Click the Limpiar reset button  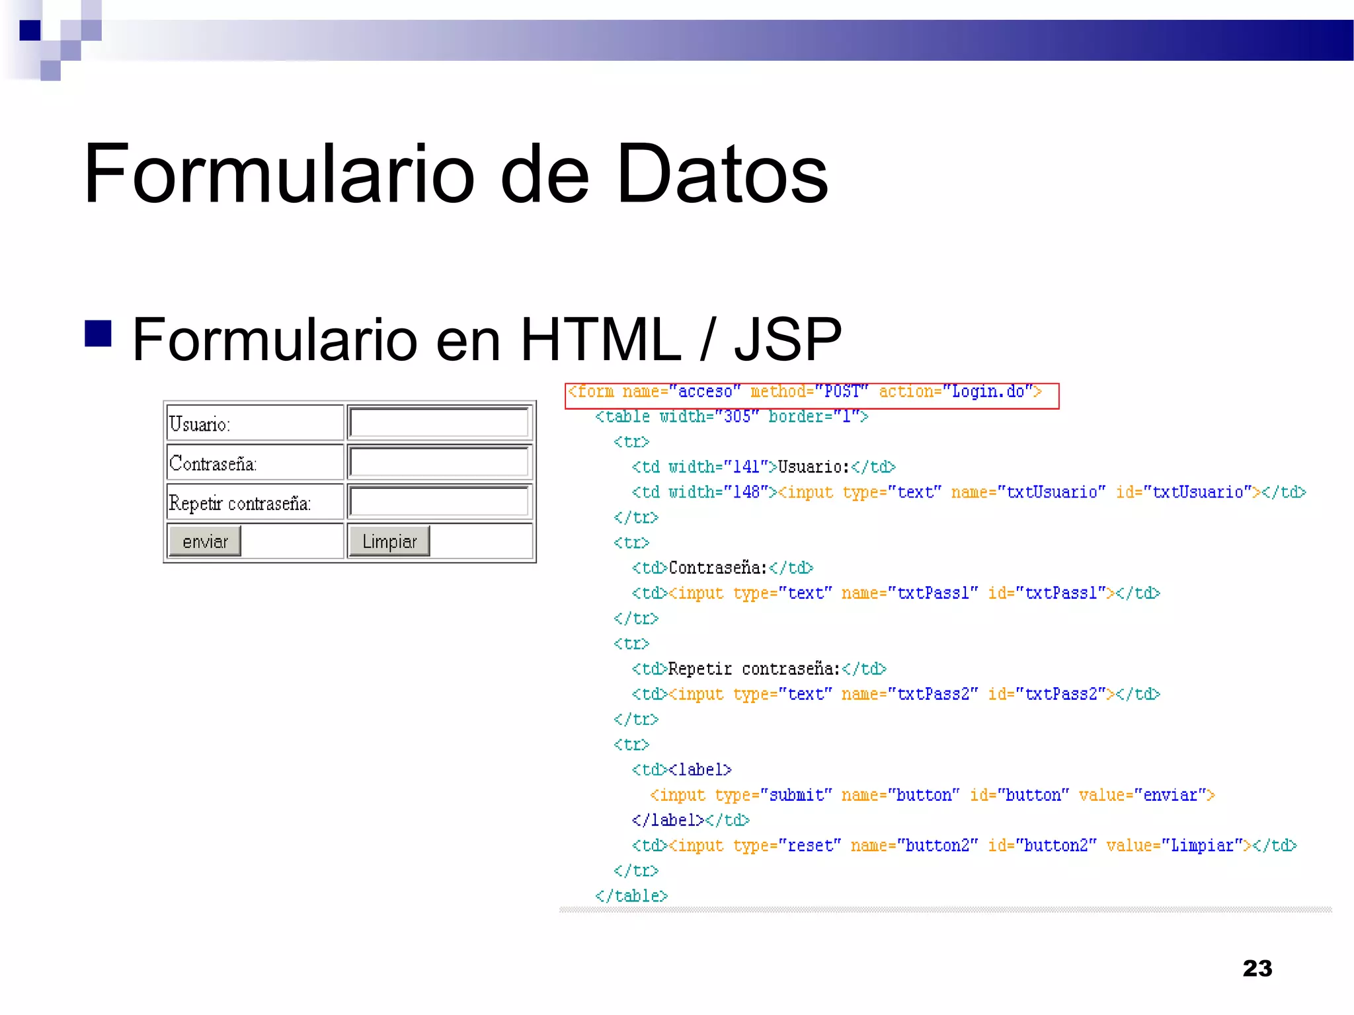[x=389, y=541]
